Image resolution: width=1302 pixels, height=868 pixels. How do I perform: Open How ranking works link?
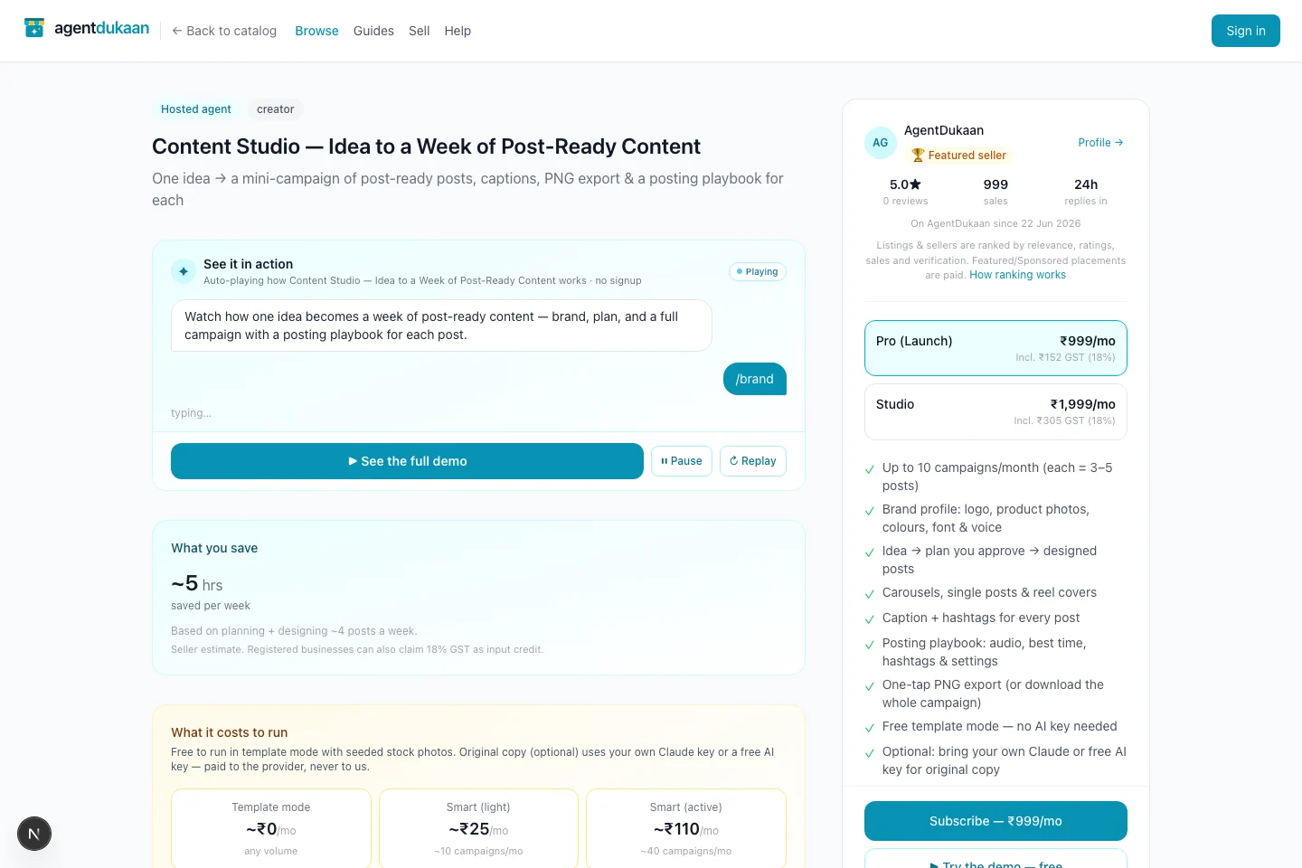tap(1017, 275)
